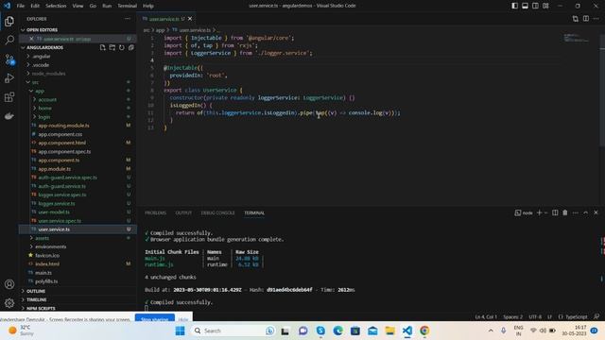Close user.service.ts in Open Editors list

coord(31,39)
